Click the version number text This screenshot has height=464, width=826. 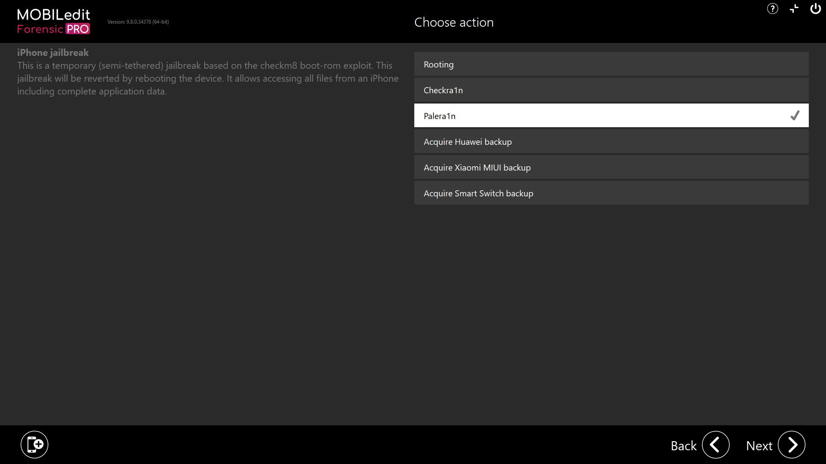click(138, 22)
